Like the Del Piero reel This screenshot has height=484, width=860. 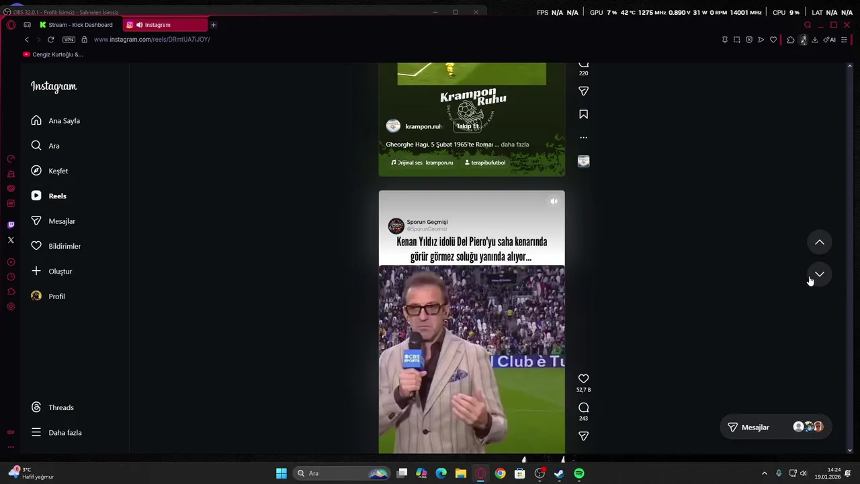pyautogui.click(x=583, y=379)
